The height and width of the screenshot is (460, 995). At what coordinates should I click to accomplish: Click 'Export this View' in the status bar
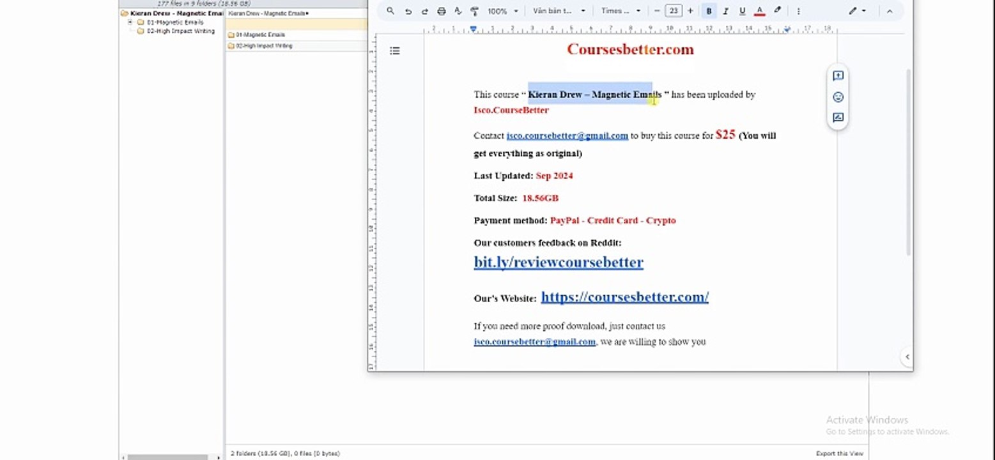point(839,454)
